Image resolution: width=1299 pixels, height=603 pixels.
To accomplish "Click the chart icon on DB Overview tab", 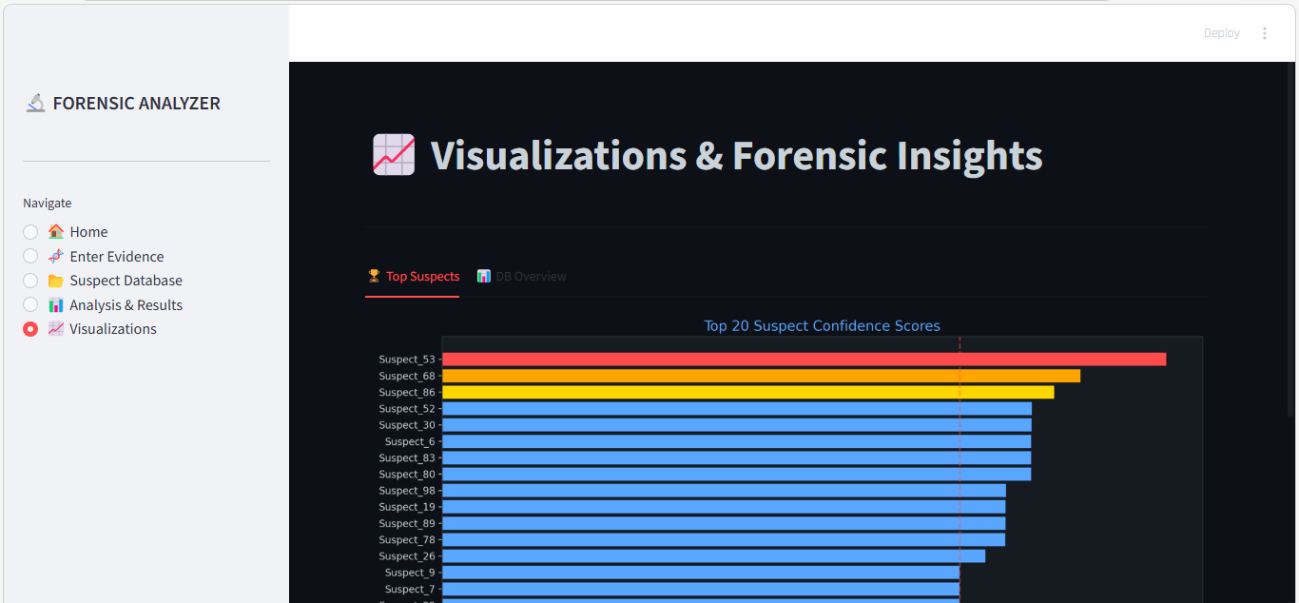I will (484, 277).
